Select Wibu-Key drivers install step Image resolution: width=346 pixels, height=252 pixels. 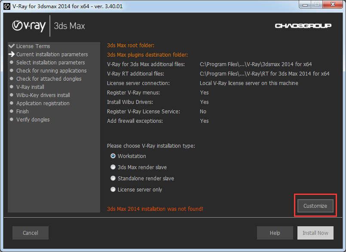point(43,95)
